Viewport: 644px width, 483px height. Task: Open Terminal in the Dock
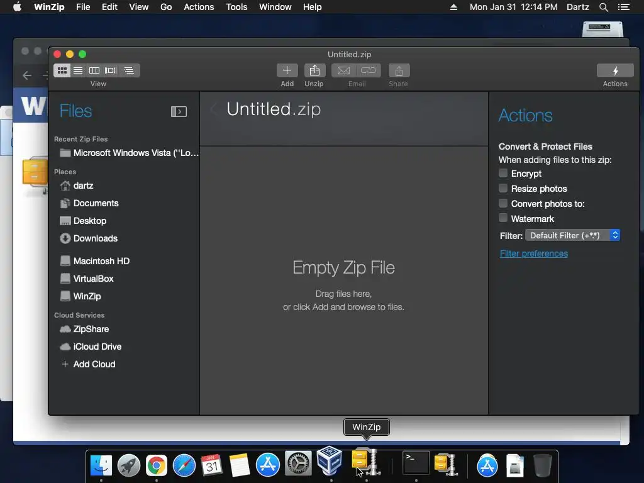point(416,462)
